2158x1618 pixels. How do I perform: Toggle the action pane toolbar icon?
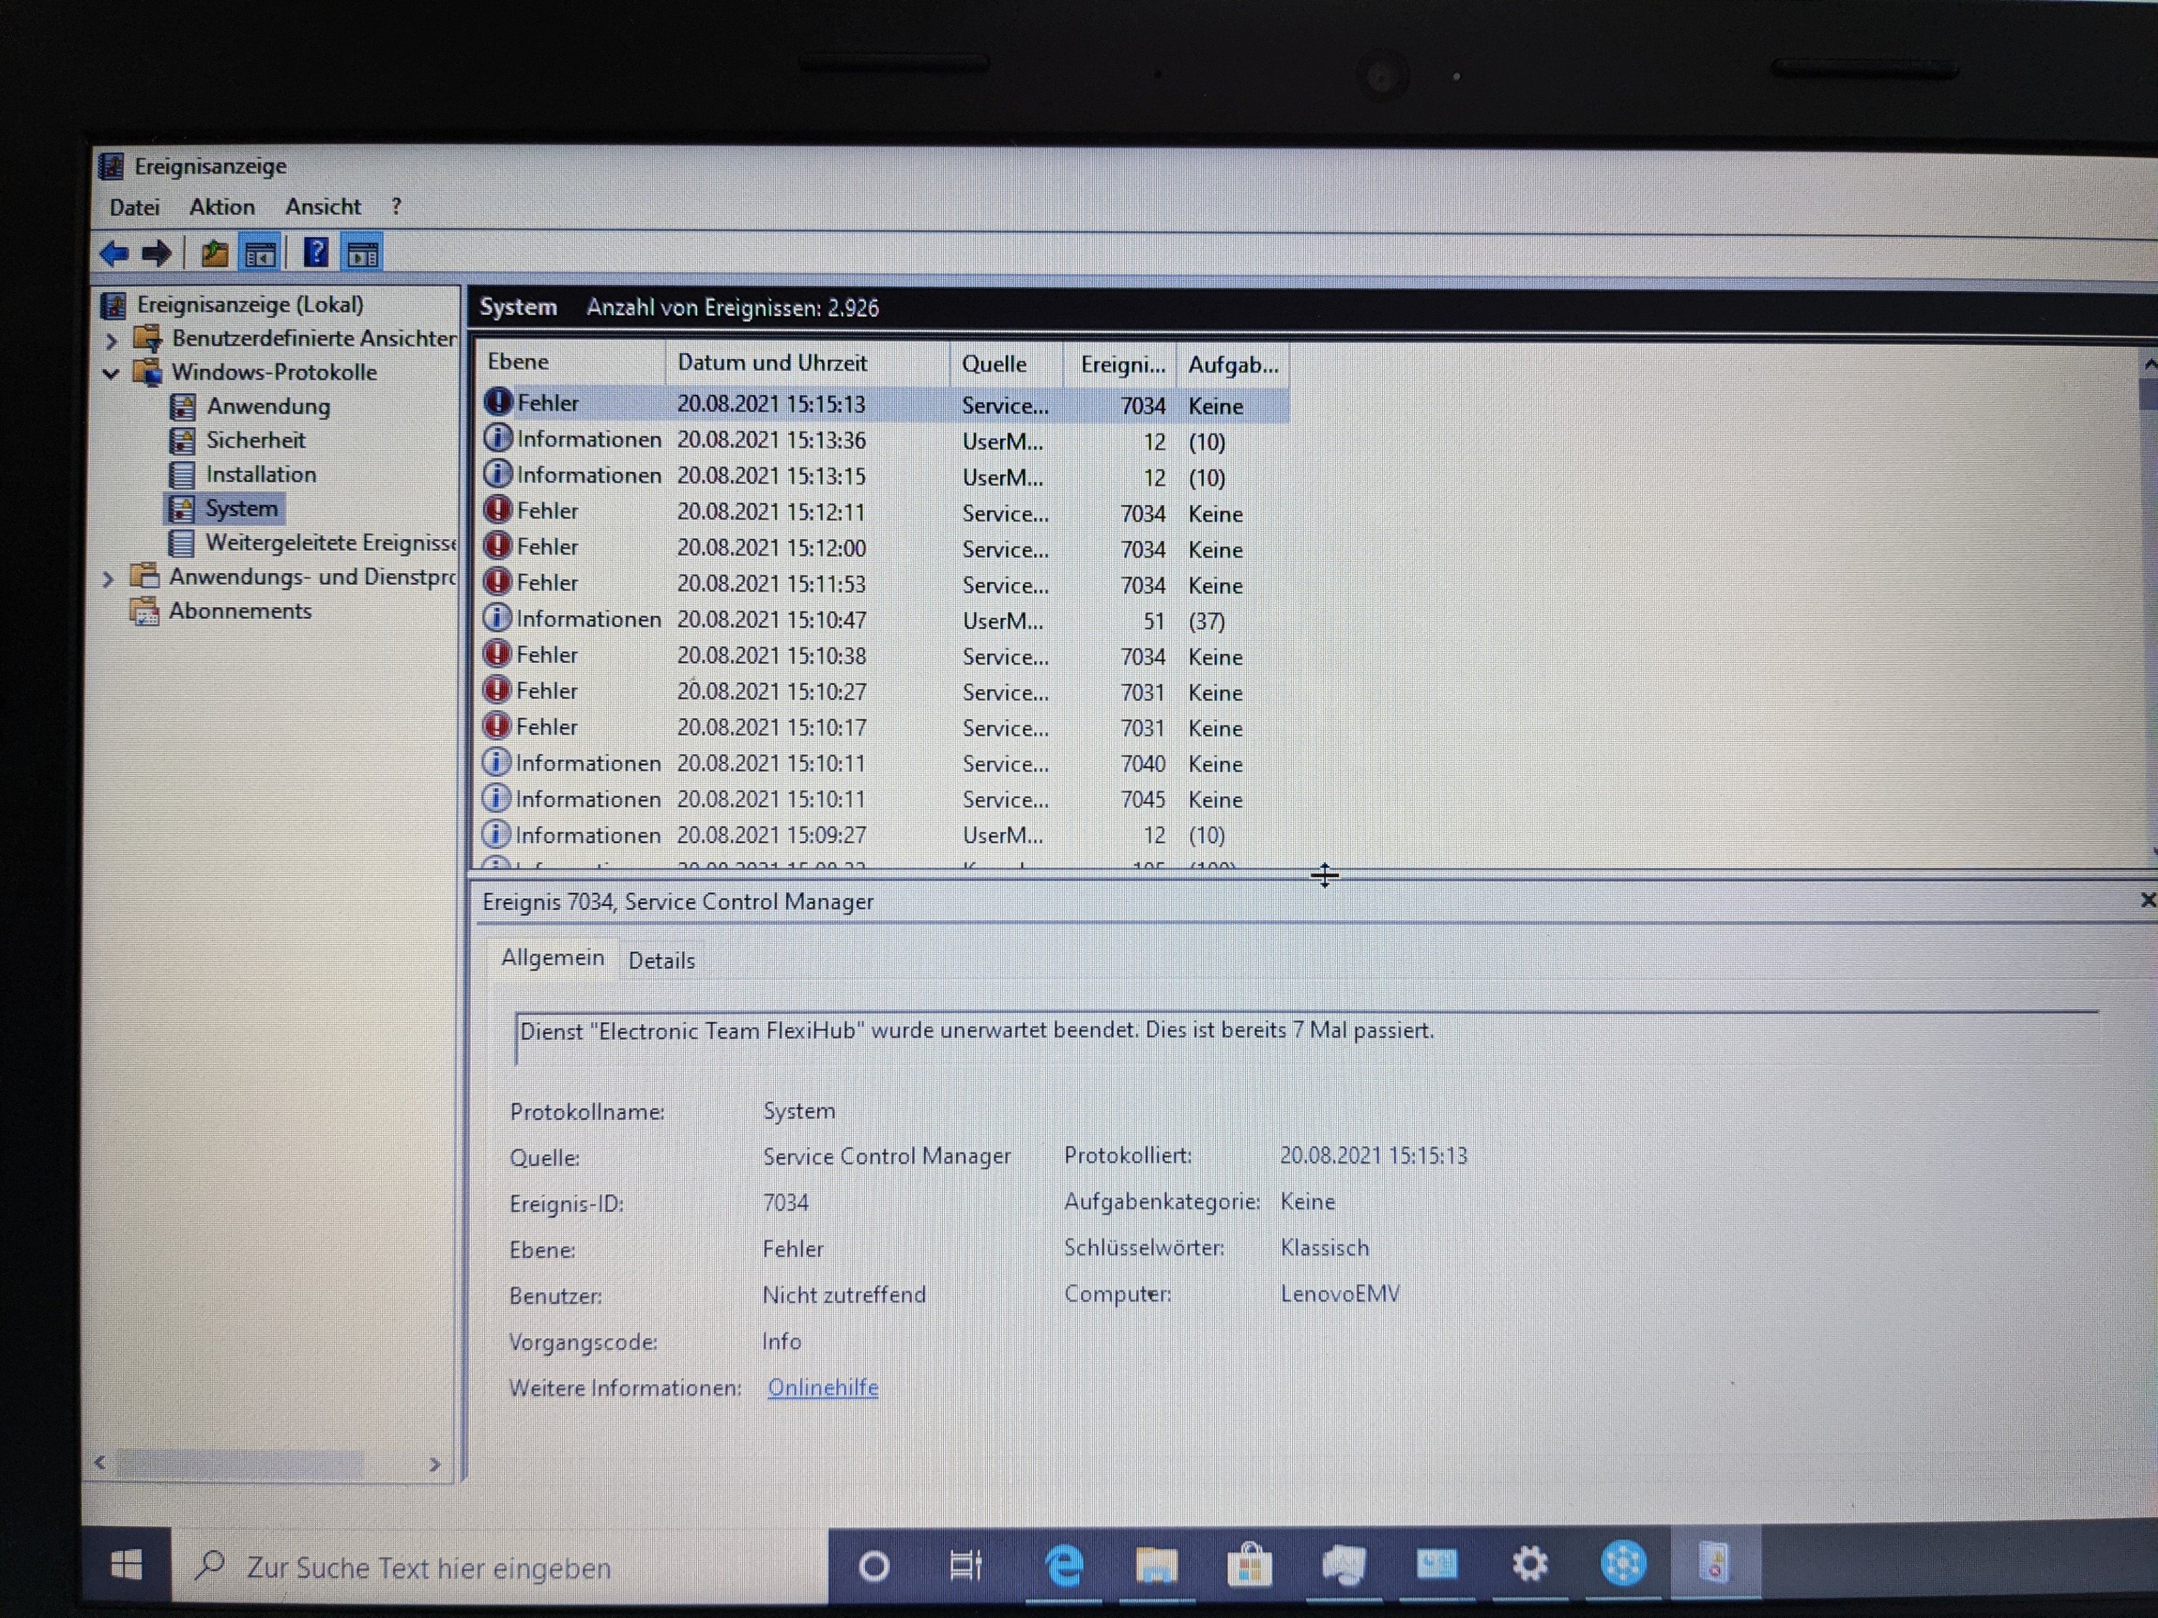click(x=363, y=254)
